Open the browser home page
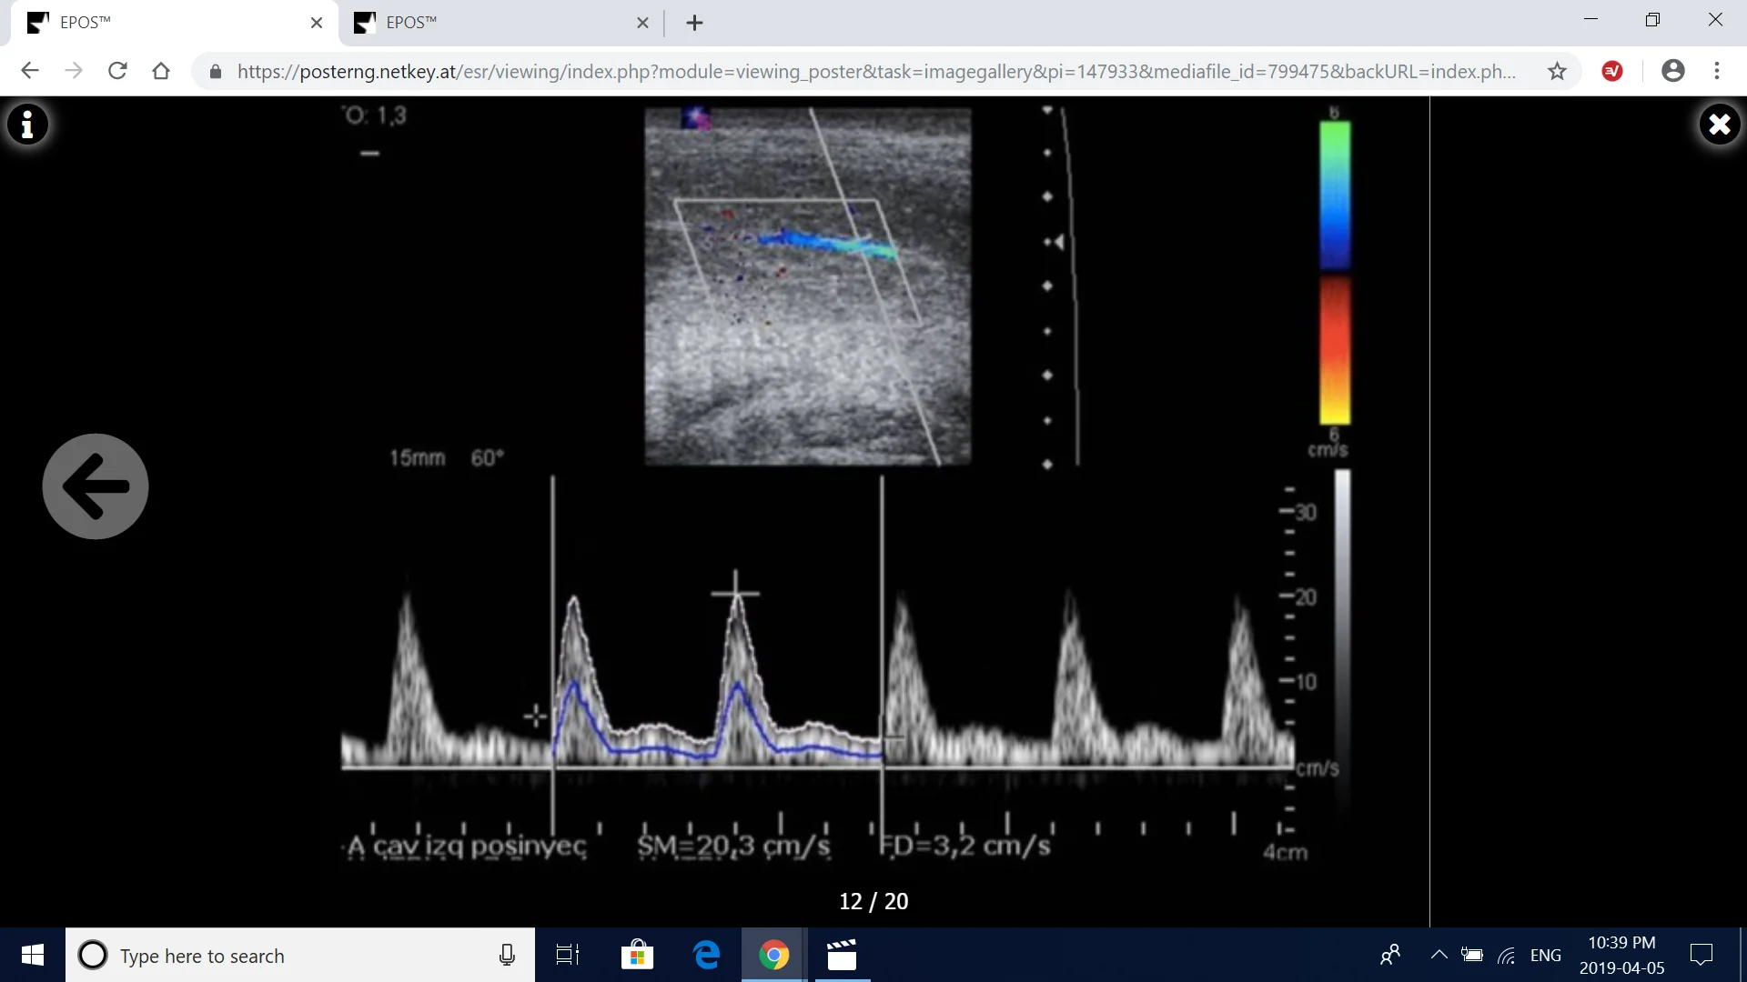Viewport: 1747px width, 982px height. 161,72
